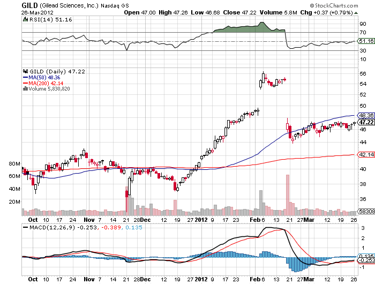Click the Gilead Sciences, Inc. company name
375x284 pixels.
click(x=69, y=5)
